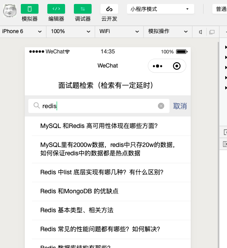Open the WiFi network dropdown

[119, 31]
